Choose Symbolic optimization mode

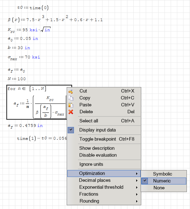click(162, 174)
